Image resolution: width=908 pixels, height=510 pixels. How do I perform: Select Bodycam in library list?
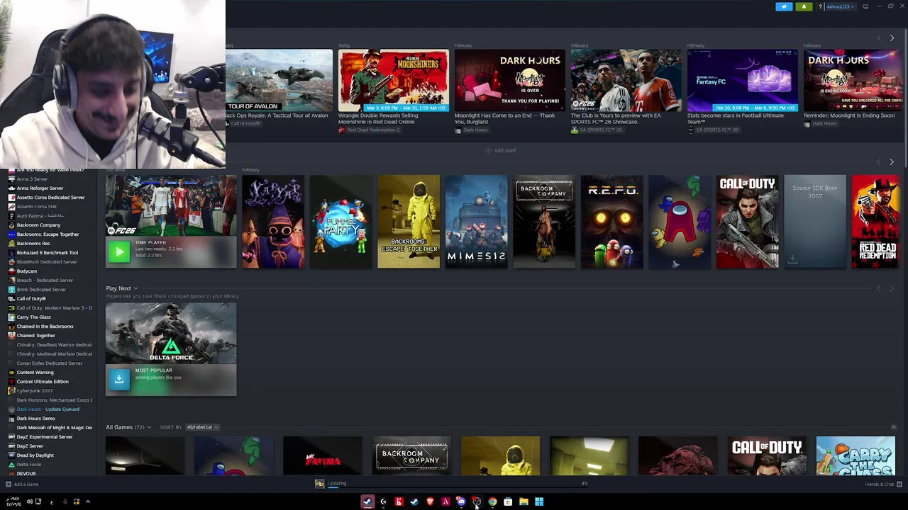[x=26, y=271]
